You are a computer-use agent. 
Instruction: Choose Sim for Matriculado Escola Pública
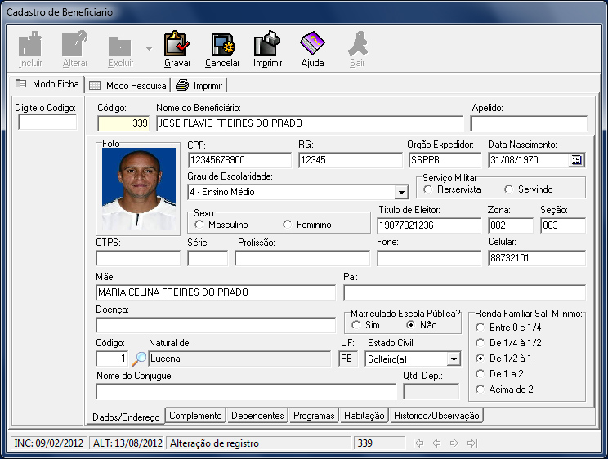pyautogui.click(x=356, y=325)
